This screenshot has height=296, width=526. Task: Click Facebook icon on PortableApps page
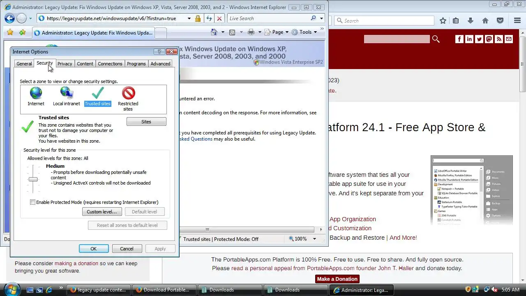coord(459,39)
